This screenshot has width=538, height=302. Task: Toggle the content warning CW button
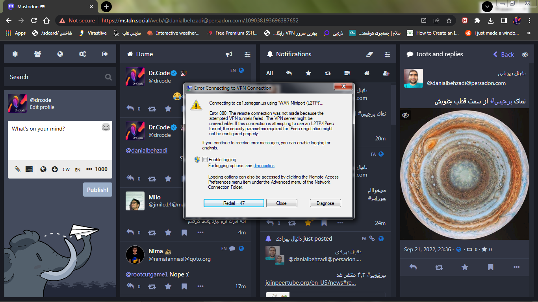click(x=66, y=169)
